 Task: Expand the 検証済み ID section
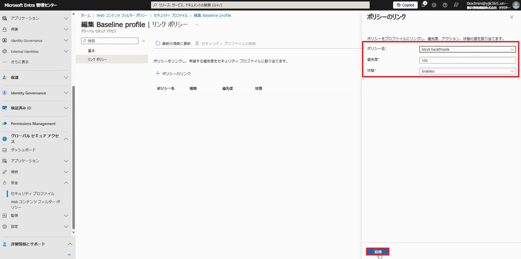point(66,108)
